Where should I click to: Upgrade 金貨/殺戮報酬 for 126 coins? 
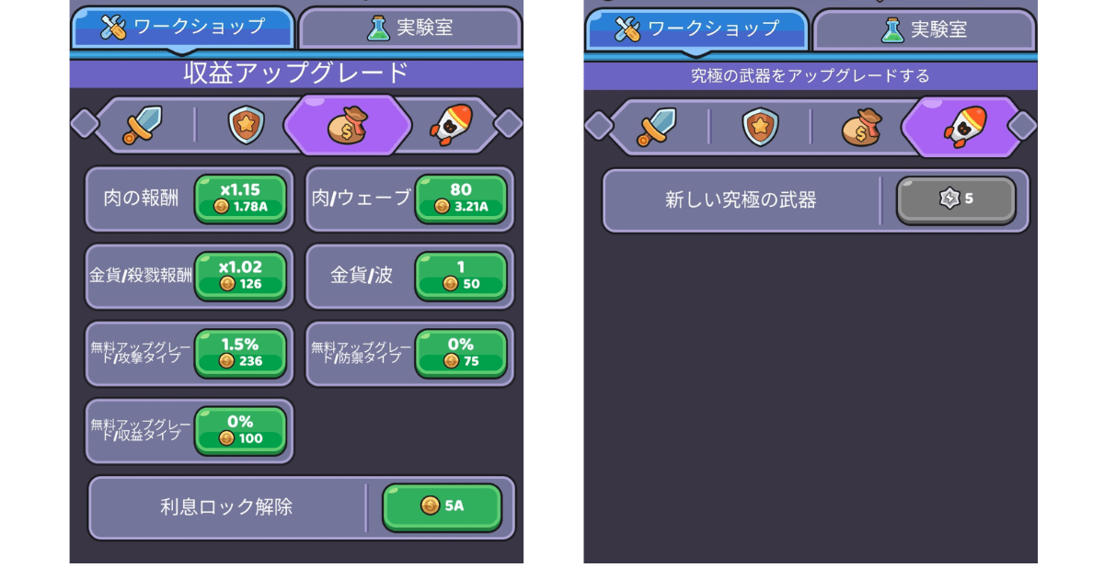[240, 276]
